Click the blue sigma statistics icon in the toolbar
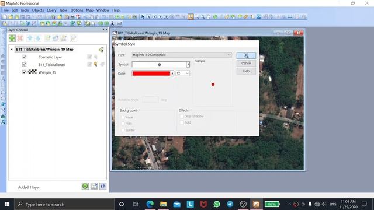The height and width of the screenshot is (210, 374). click(x=258, y=17)
